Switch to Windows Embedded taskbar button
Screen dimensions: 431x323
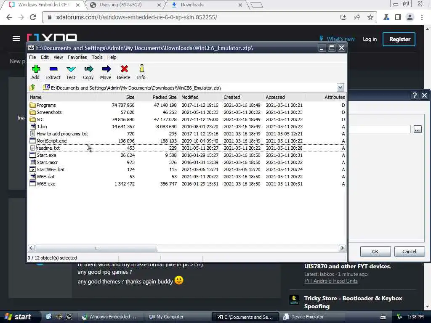[x=110, y=317]
